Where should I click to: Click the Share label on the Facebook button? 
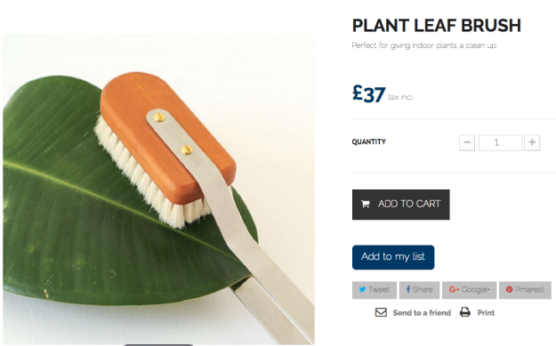(423, 290)
